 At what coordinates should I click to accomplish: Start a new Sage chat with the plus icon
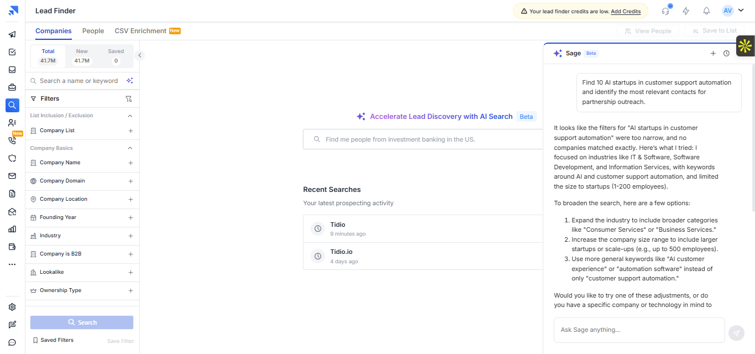click(713, 53)
